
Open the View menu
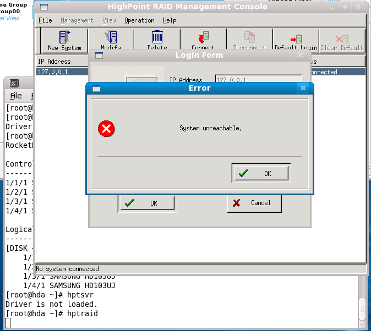109,20
